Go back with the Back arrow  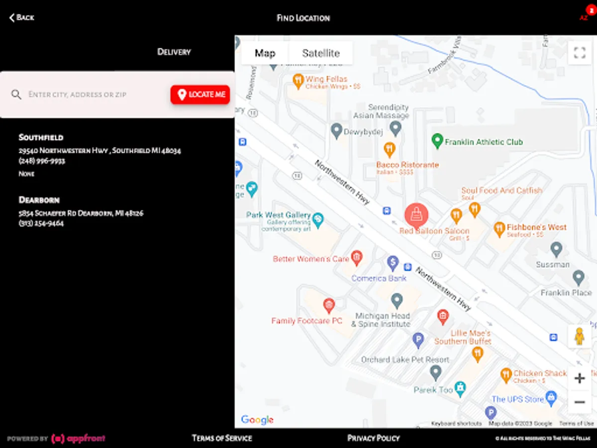(x=21, y=18)
